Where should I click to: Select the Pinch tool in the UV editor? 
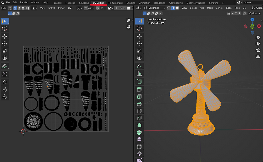click(x=5, y=97)
